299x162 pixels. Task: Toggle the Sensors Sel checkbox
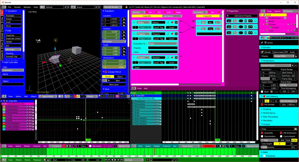[147, 12]
